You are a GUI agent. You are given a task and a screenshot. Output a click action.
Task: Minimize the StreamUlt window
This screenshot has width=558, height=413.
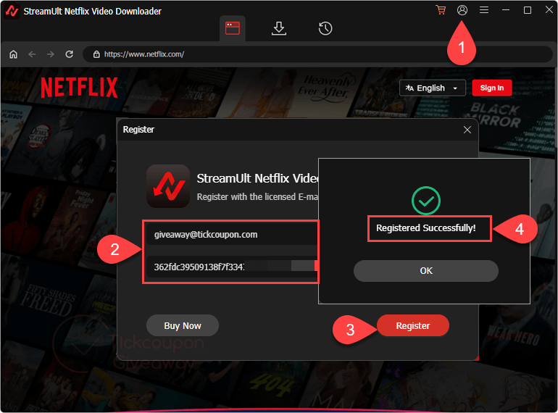(505, 10)
